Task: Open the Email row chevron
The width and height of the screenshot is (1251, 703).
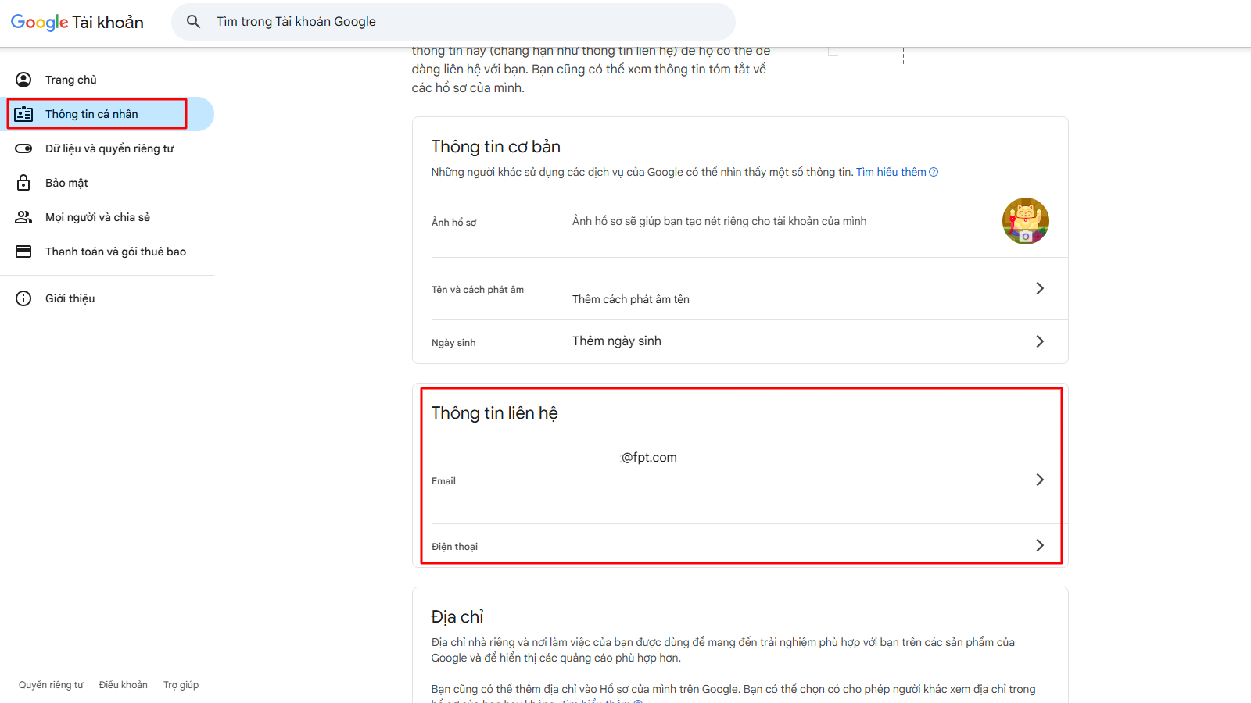Action: [1039, 480]
